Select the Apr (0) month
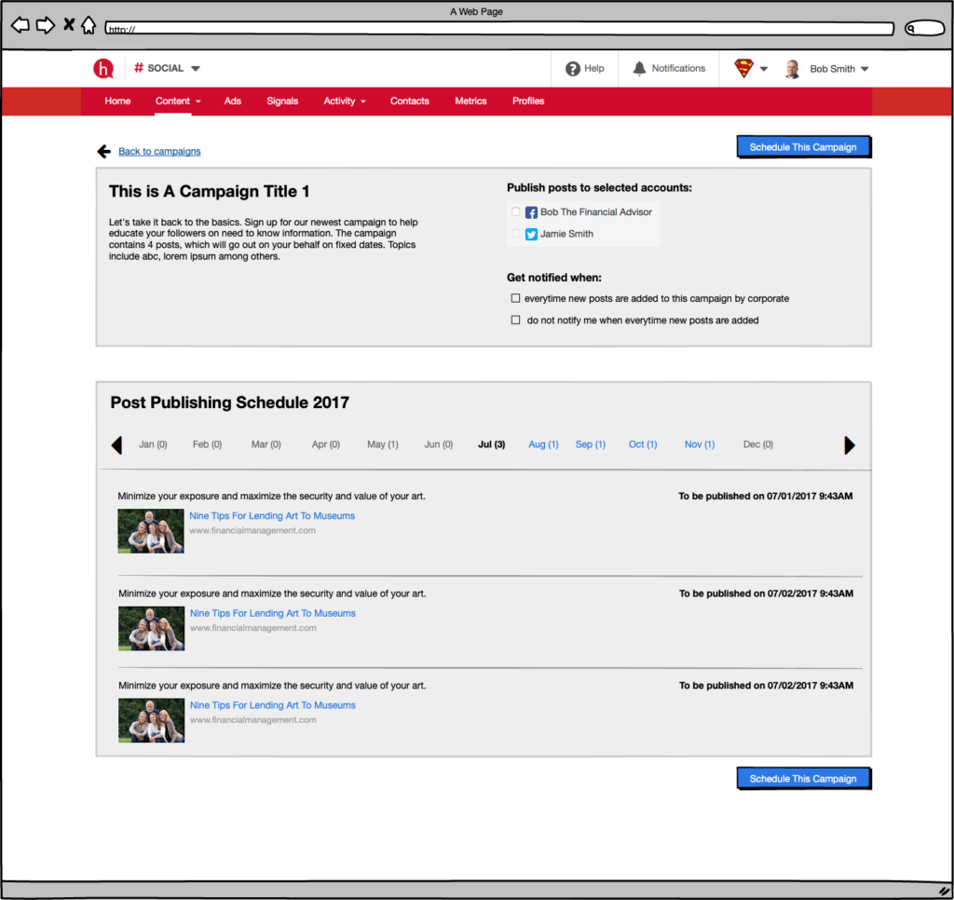 point(326,444)
